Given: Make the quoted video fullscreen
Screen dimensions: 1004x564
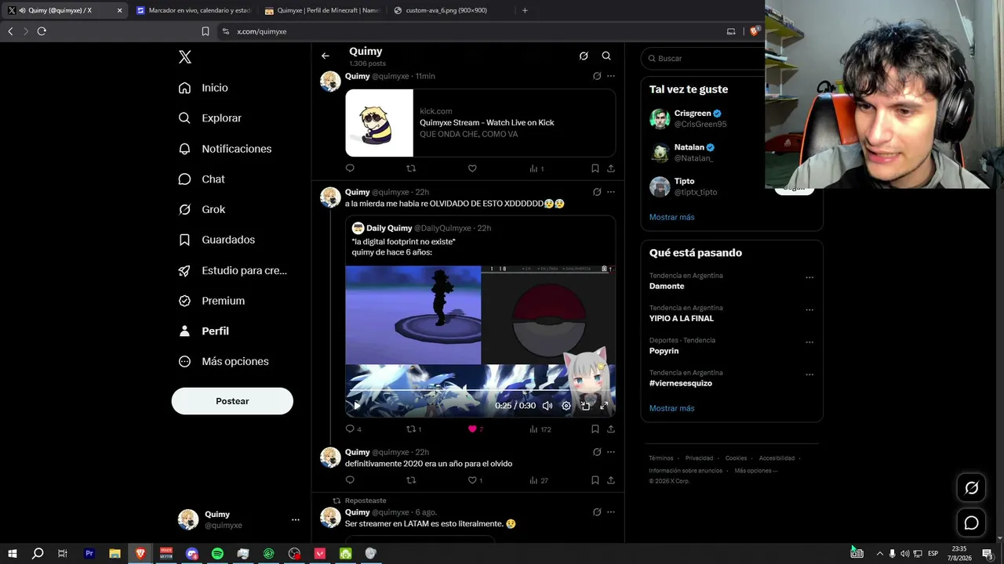Looking at the screenshot, I should [x=604, y=406].
